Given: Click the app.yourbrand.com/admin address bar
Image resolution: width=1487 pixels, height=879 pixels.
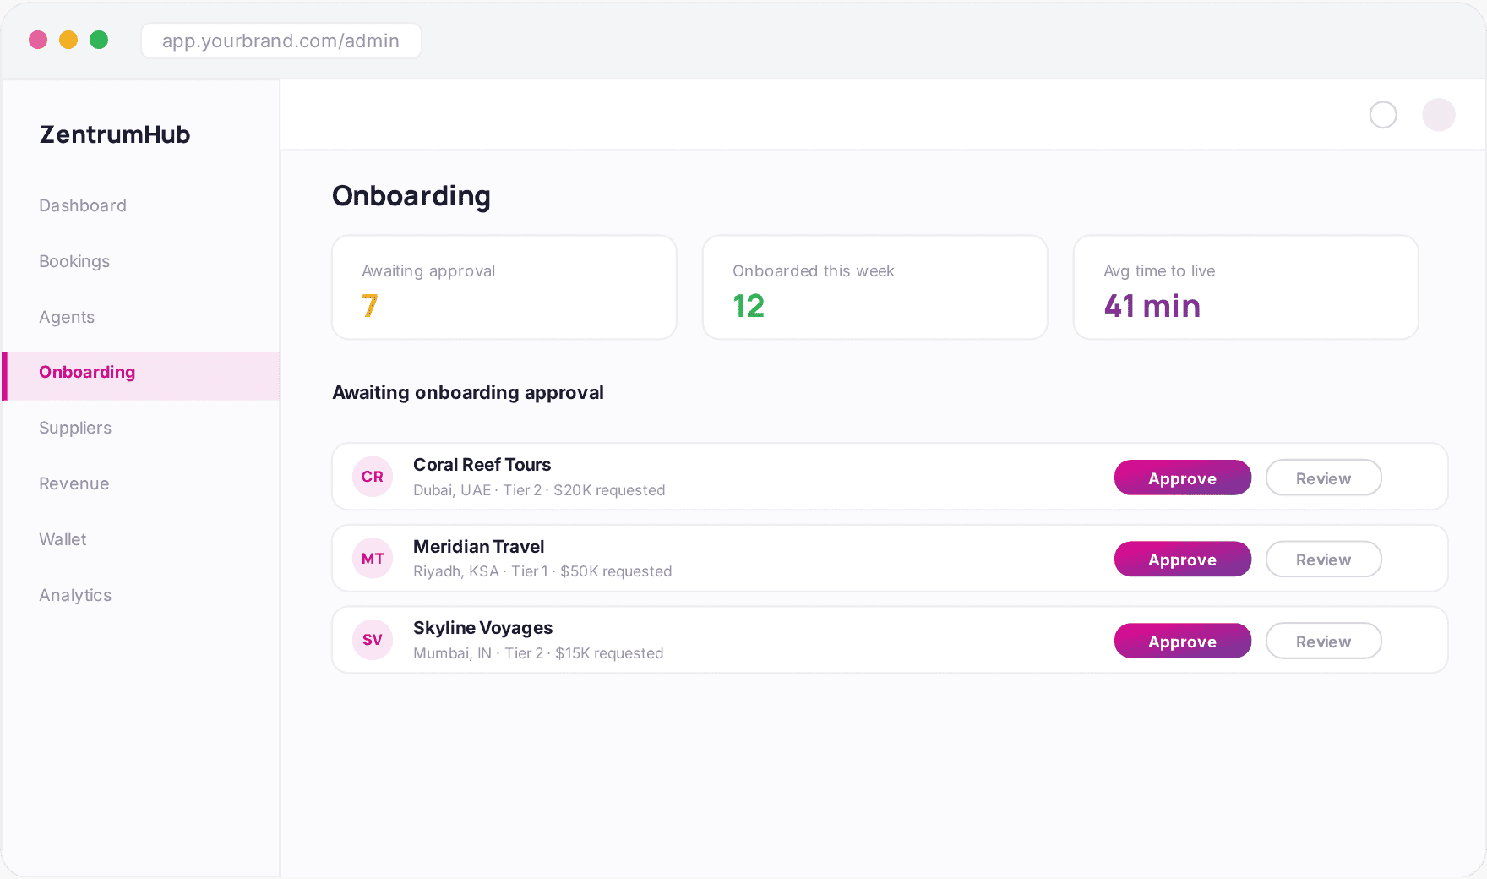Looking at the screenshot, I should (x=281, y=41).
